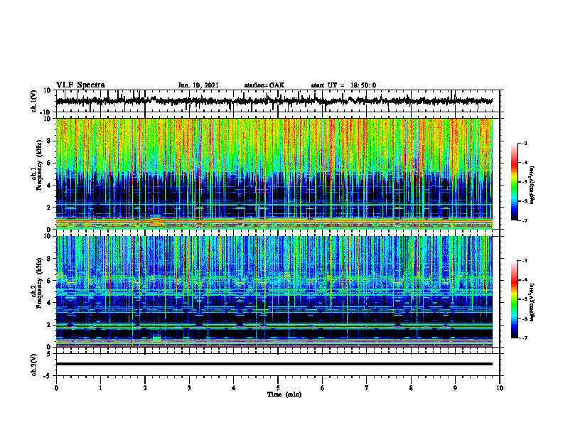Click the "ch.1(V)" waveform axis label
The height and width of the screenshot is (435, 563).
pyautogui.click(x=34, y=101)
